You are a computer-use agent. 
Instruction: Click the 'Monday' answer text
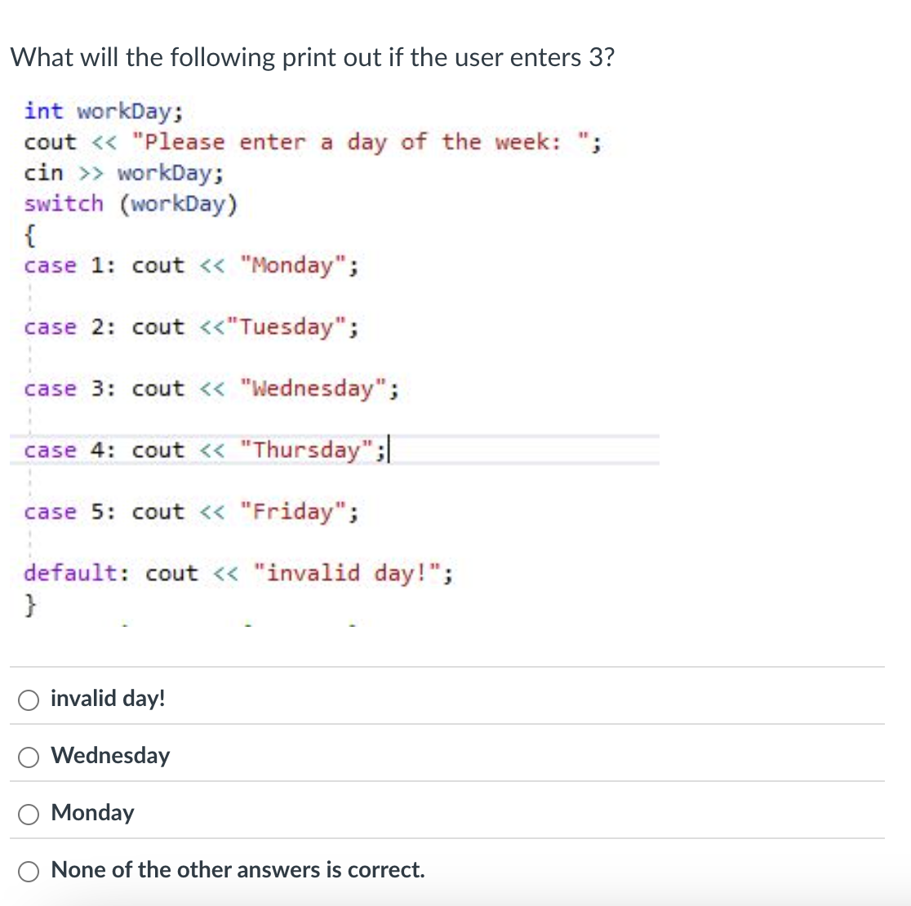[x=92, y=813]
